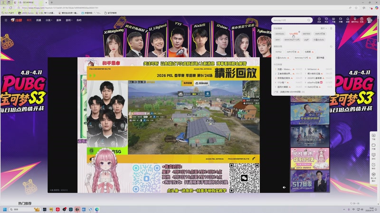Open the S17赛季 sidebar thumbnail
380x213 pixels.
pyautogui.click(x=310, y=181)
